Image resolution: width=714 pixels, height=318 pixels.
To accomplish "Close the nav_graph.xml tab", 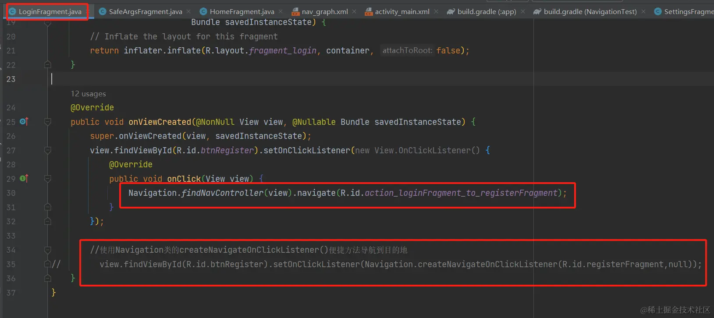I will (354, 12).
